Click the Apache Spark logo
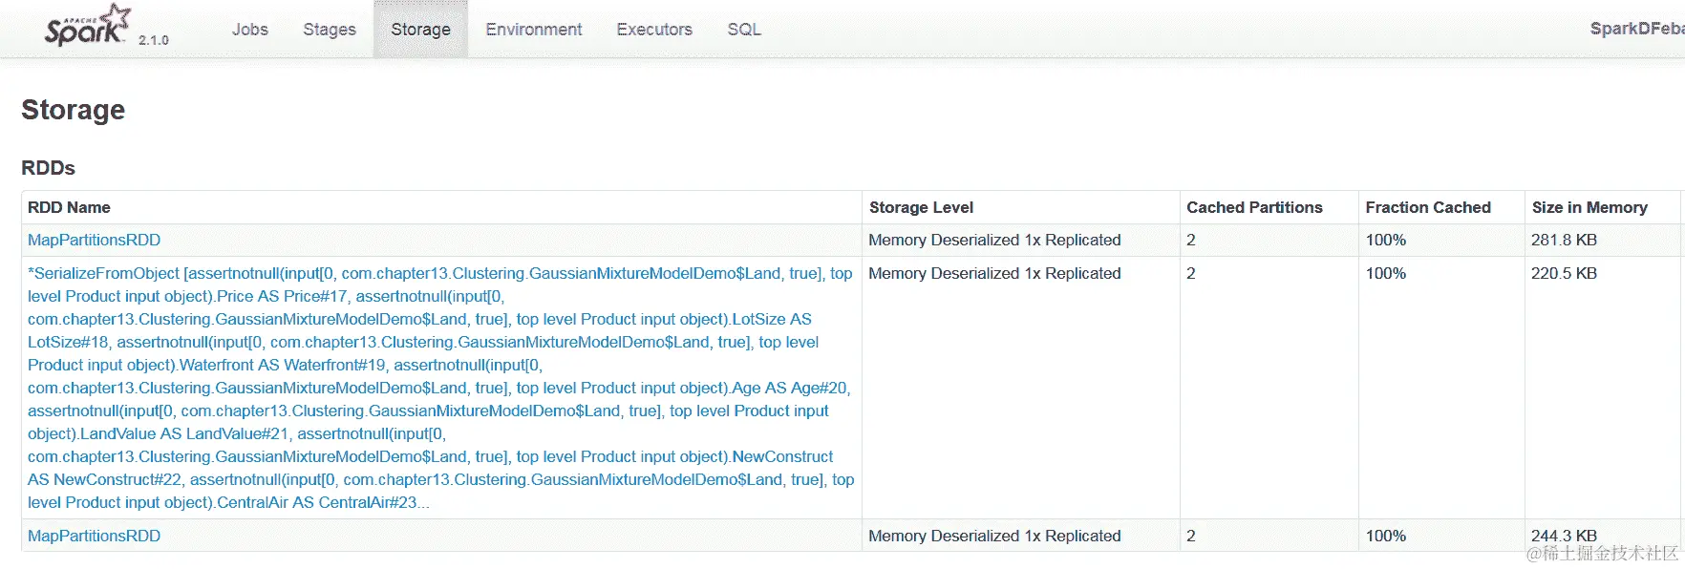Screen dimensions: 1685x569 [86, 27]
